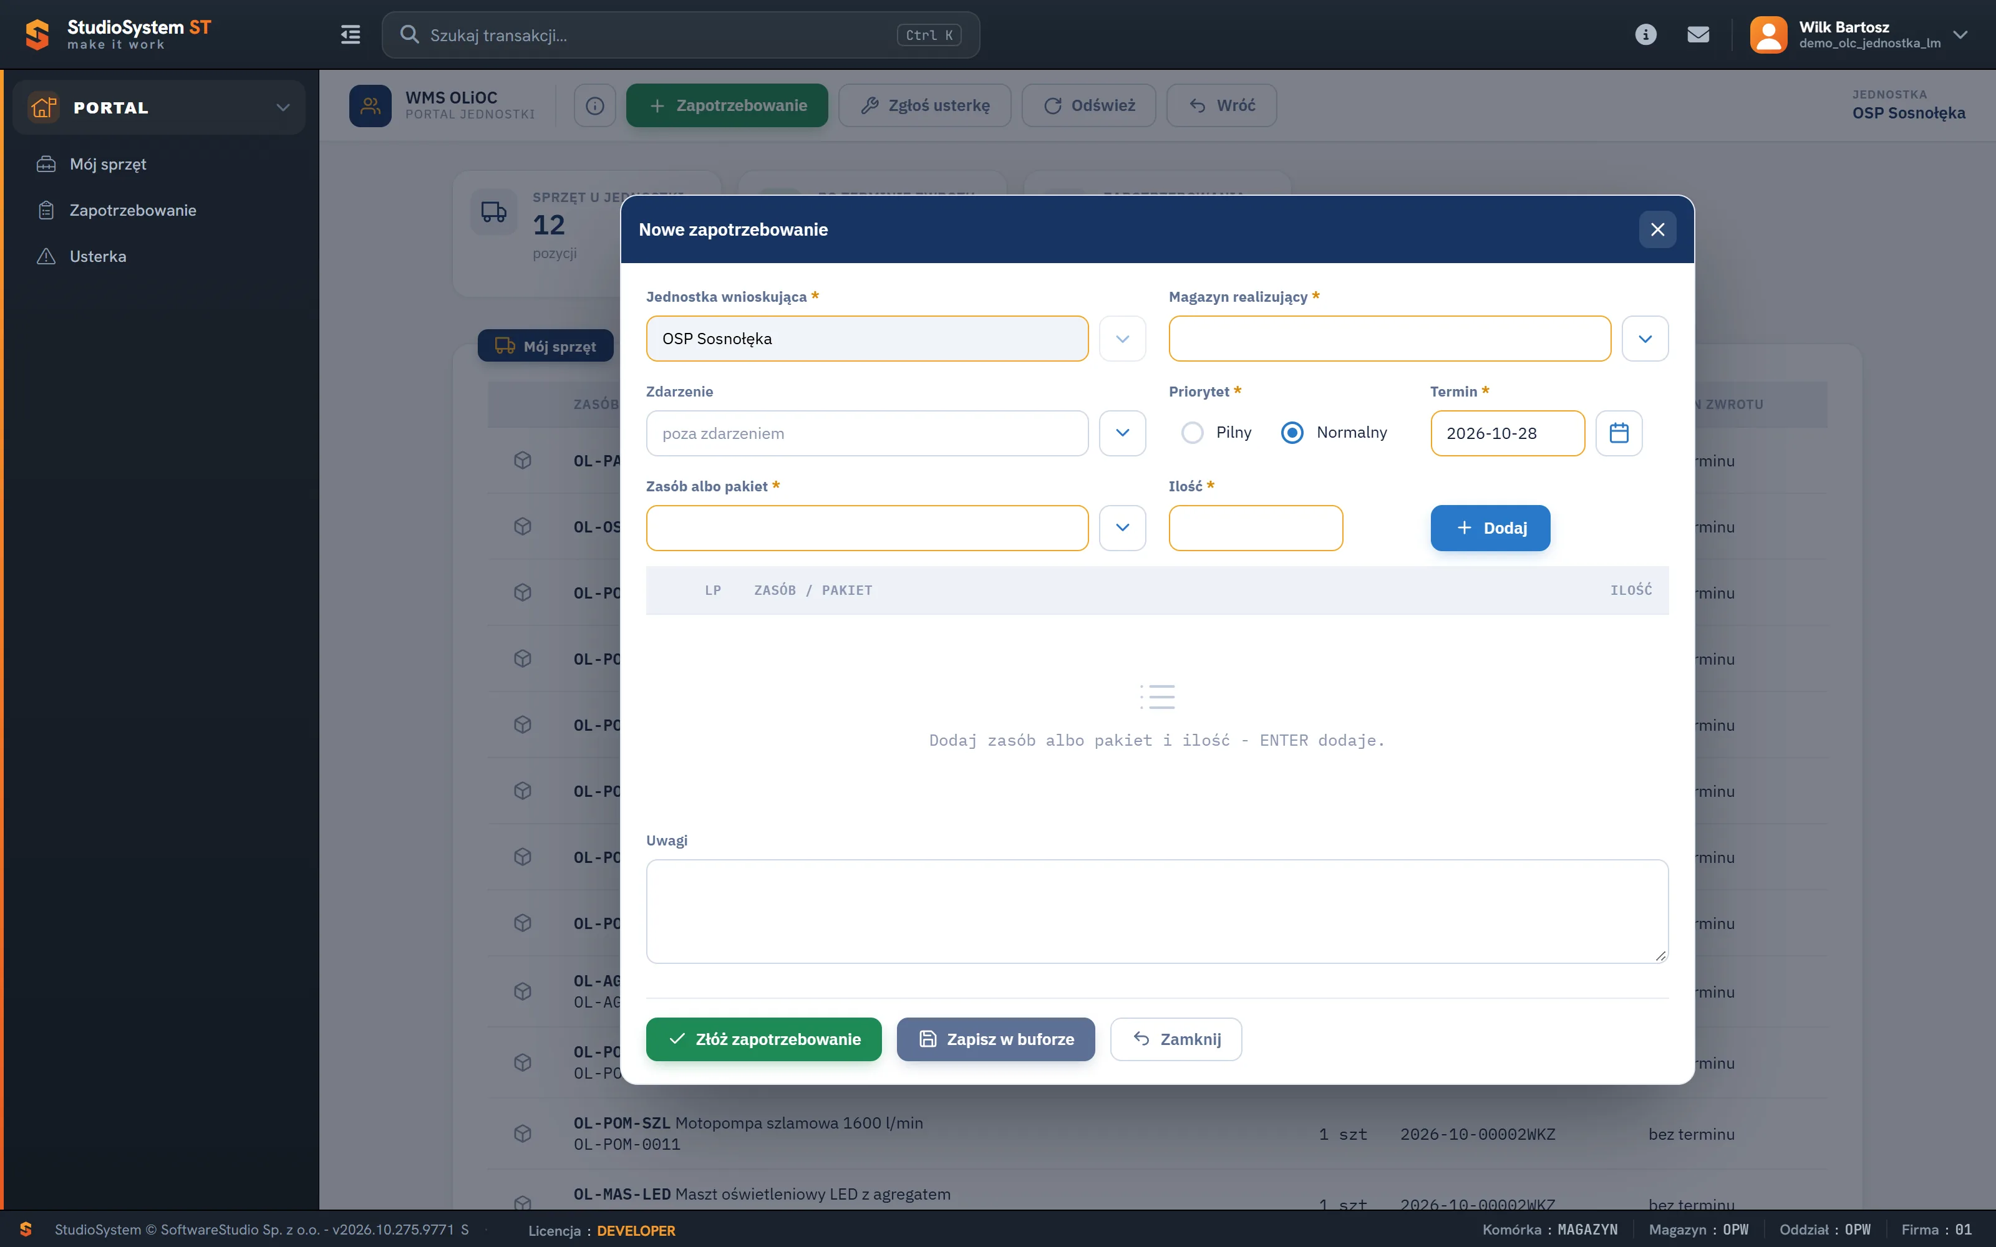This screenshot has width=1996, height=1247.
Task: Select the Normalny priority radio button
Action: (1292, 433)
